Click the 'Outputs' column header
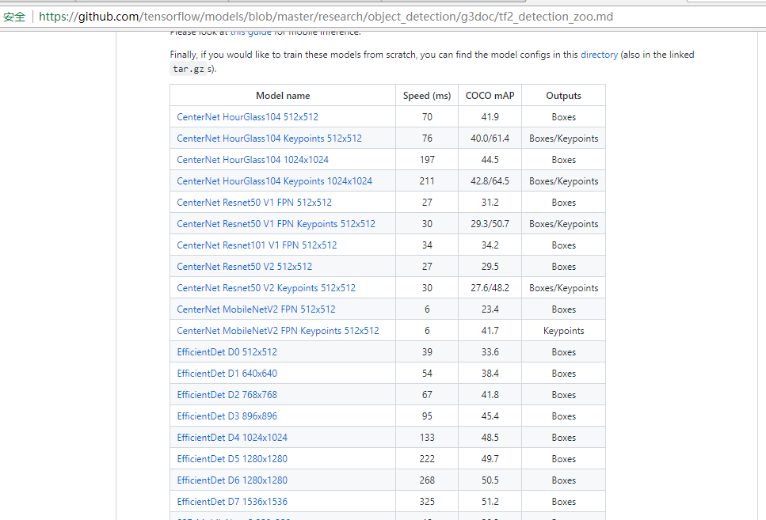The image size is (766, 520). coord(564,96)
